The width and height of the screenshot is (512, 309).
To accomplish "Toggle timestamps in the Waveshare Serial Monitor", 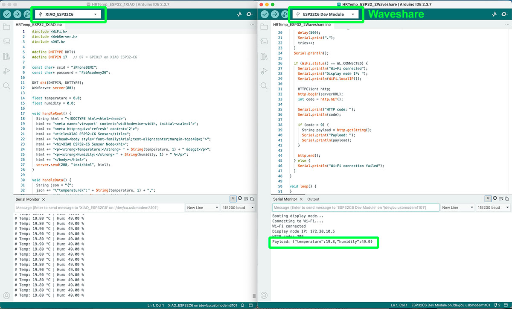I will point(495,199).
